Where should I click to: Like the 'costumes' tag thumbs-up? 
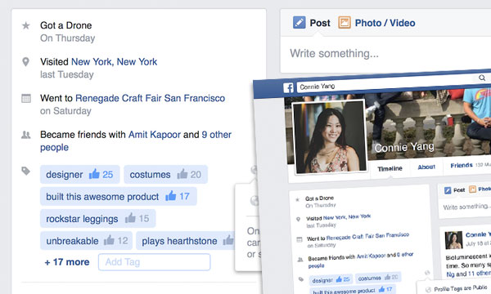pyautogui.click(x=182, y=174)
